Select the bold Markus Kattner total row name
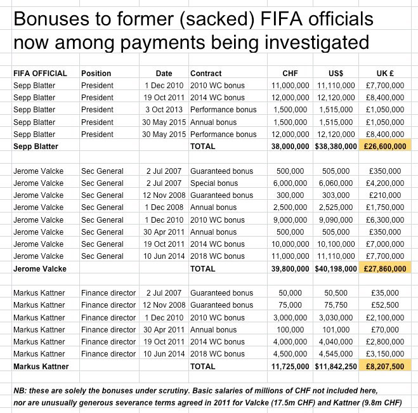This screenshot has width=418, height=413. [41, 366]
